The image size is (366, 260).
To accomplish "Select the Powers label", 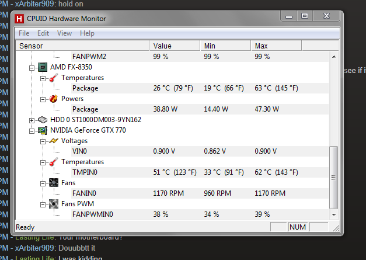I will (x=72, y=99).
